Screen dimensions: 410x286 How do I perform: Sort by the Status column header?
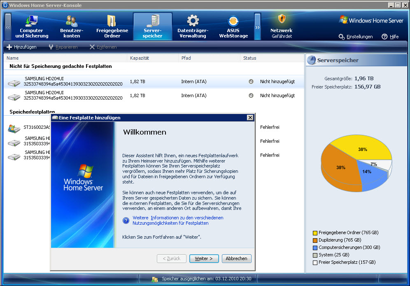coord(272,58)
